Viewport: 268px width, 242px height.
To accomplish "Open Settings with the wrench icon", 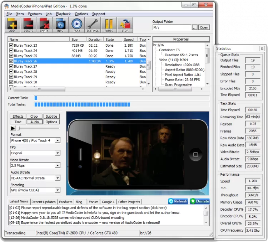I will (93, 25).
